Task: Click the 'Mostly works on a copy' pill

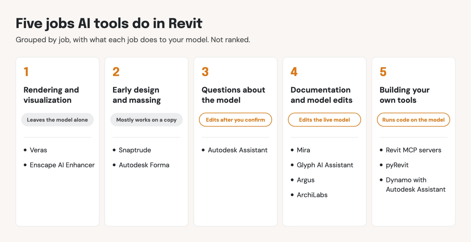Action: 146,120
